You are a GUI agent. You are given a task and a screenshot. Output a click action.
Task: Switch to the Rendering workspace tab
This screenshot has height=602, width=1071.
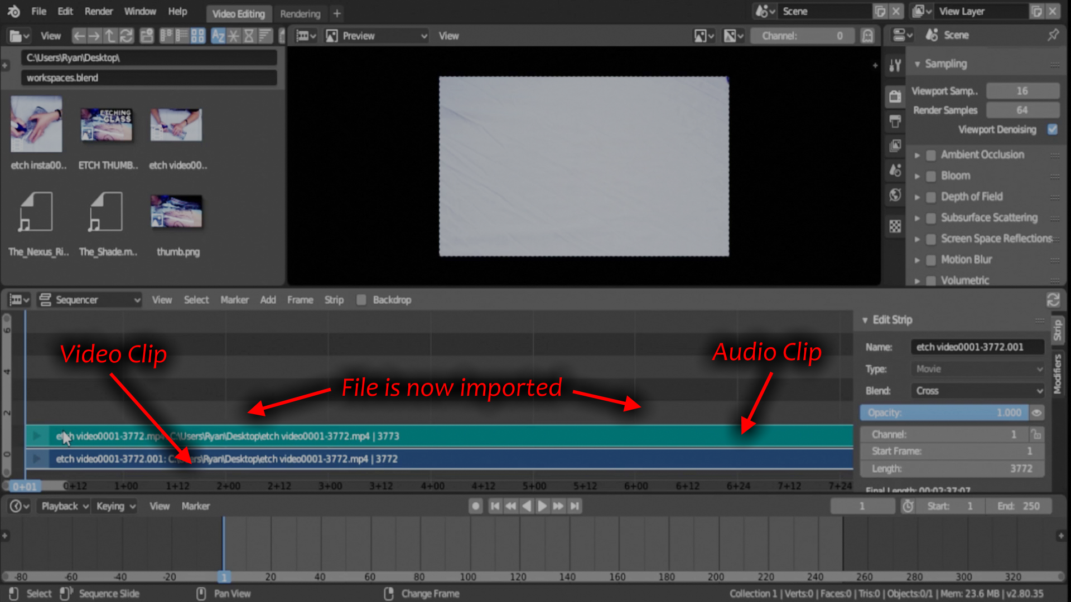click(x=301, y=13)
